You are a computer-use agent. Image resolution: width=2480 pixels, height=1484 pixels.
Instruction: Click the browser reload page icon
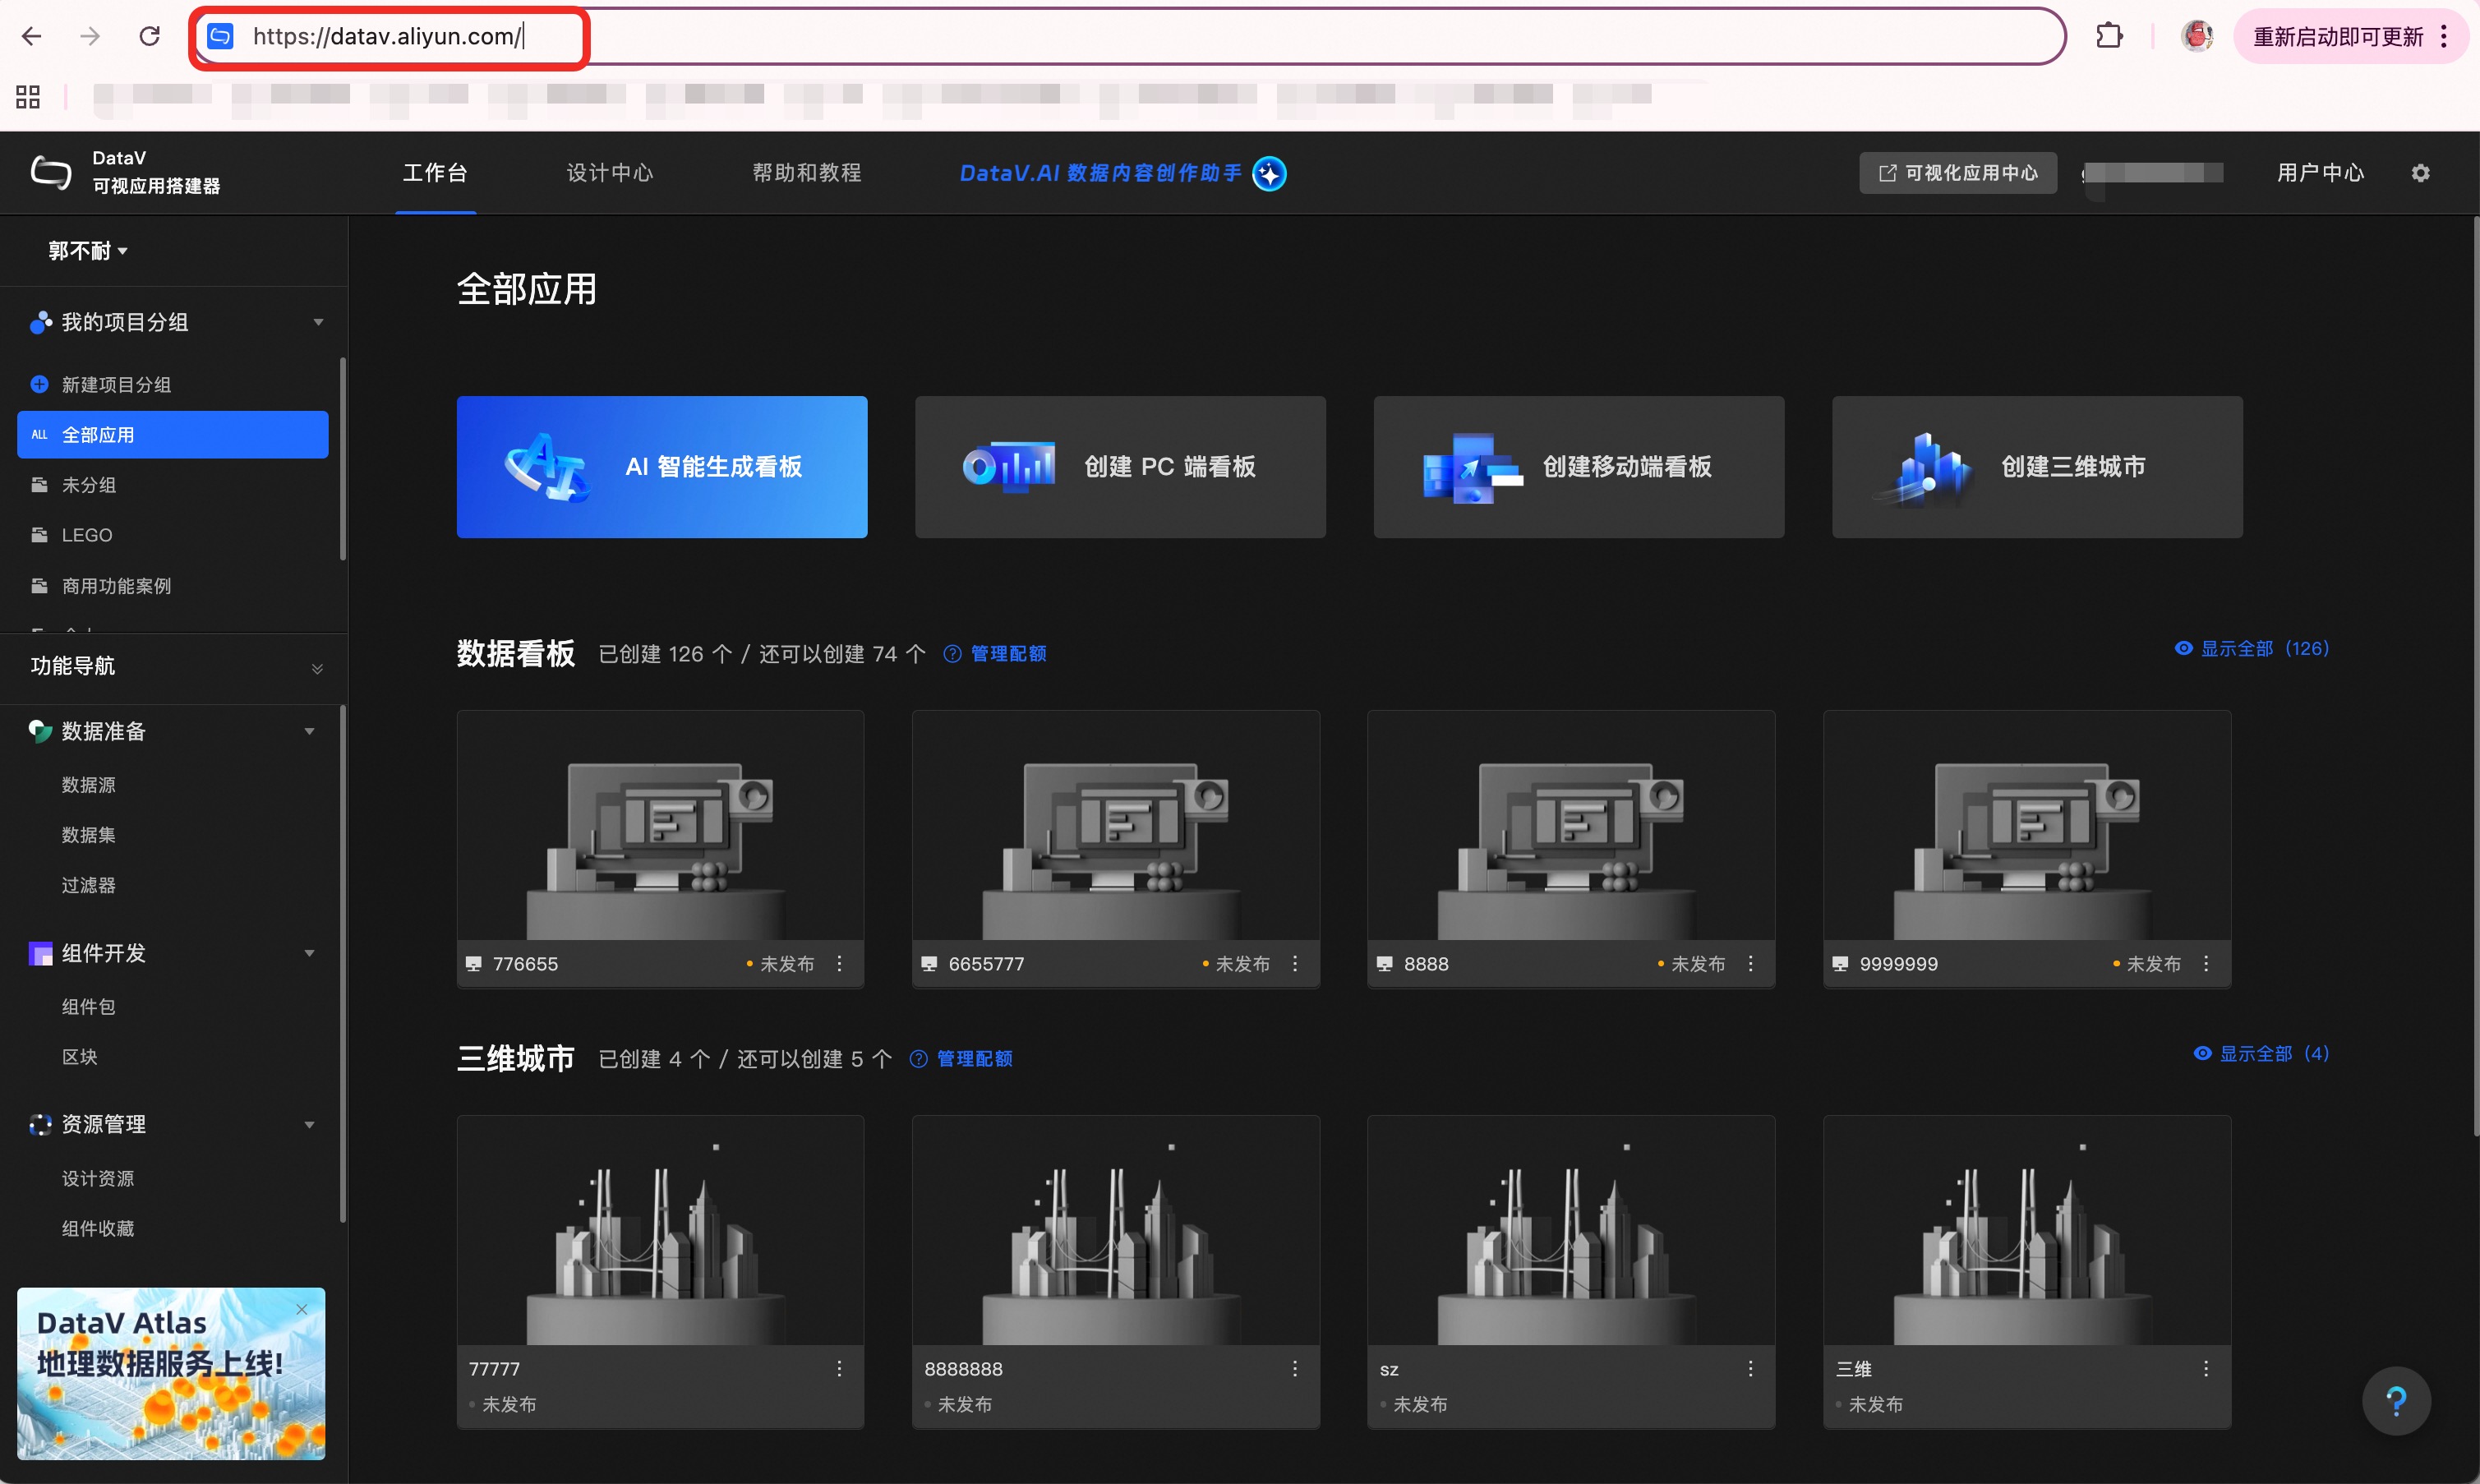click(x=150, y=36)
